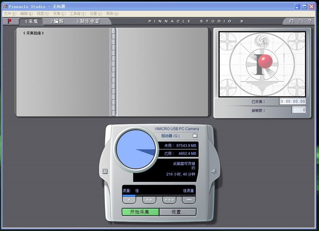This screenshot has height=231, width=319.
Task: Click the album page scrollbar in the center
Action: tap(114, 72)
